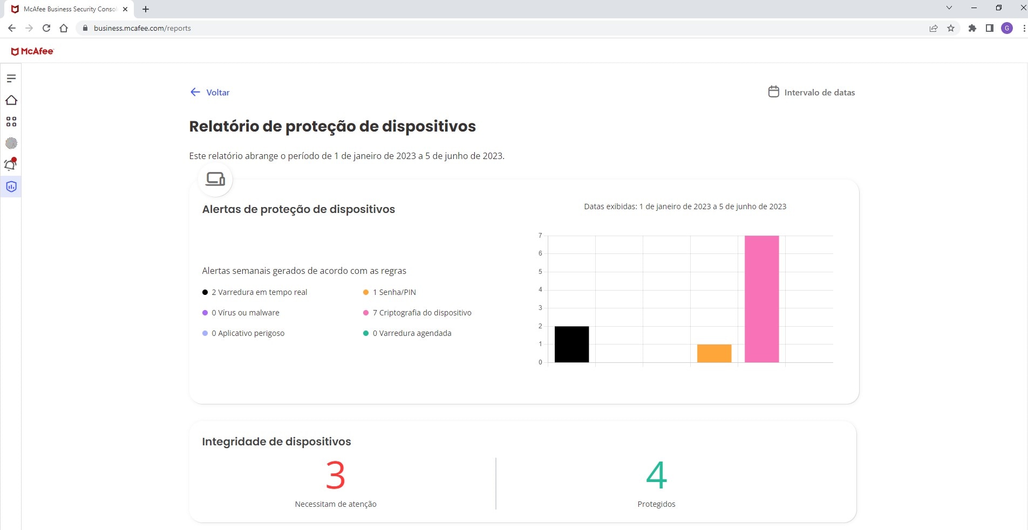This screenshot has width=1028, height=530.
Task: Open the calendar icon next to Intervalo de datas
Action: [773, 92]
